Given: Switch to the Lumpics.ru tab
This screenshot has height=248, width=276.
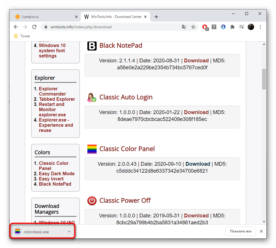Looking at the screenshot, I should click(x=30, y=17).
